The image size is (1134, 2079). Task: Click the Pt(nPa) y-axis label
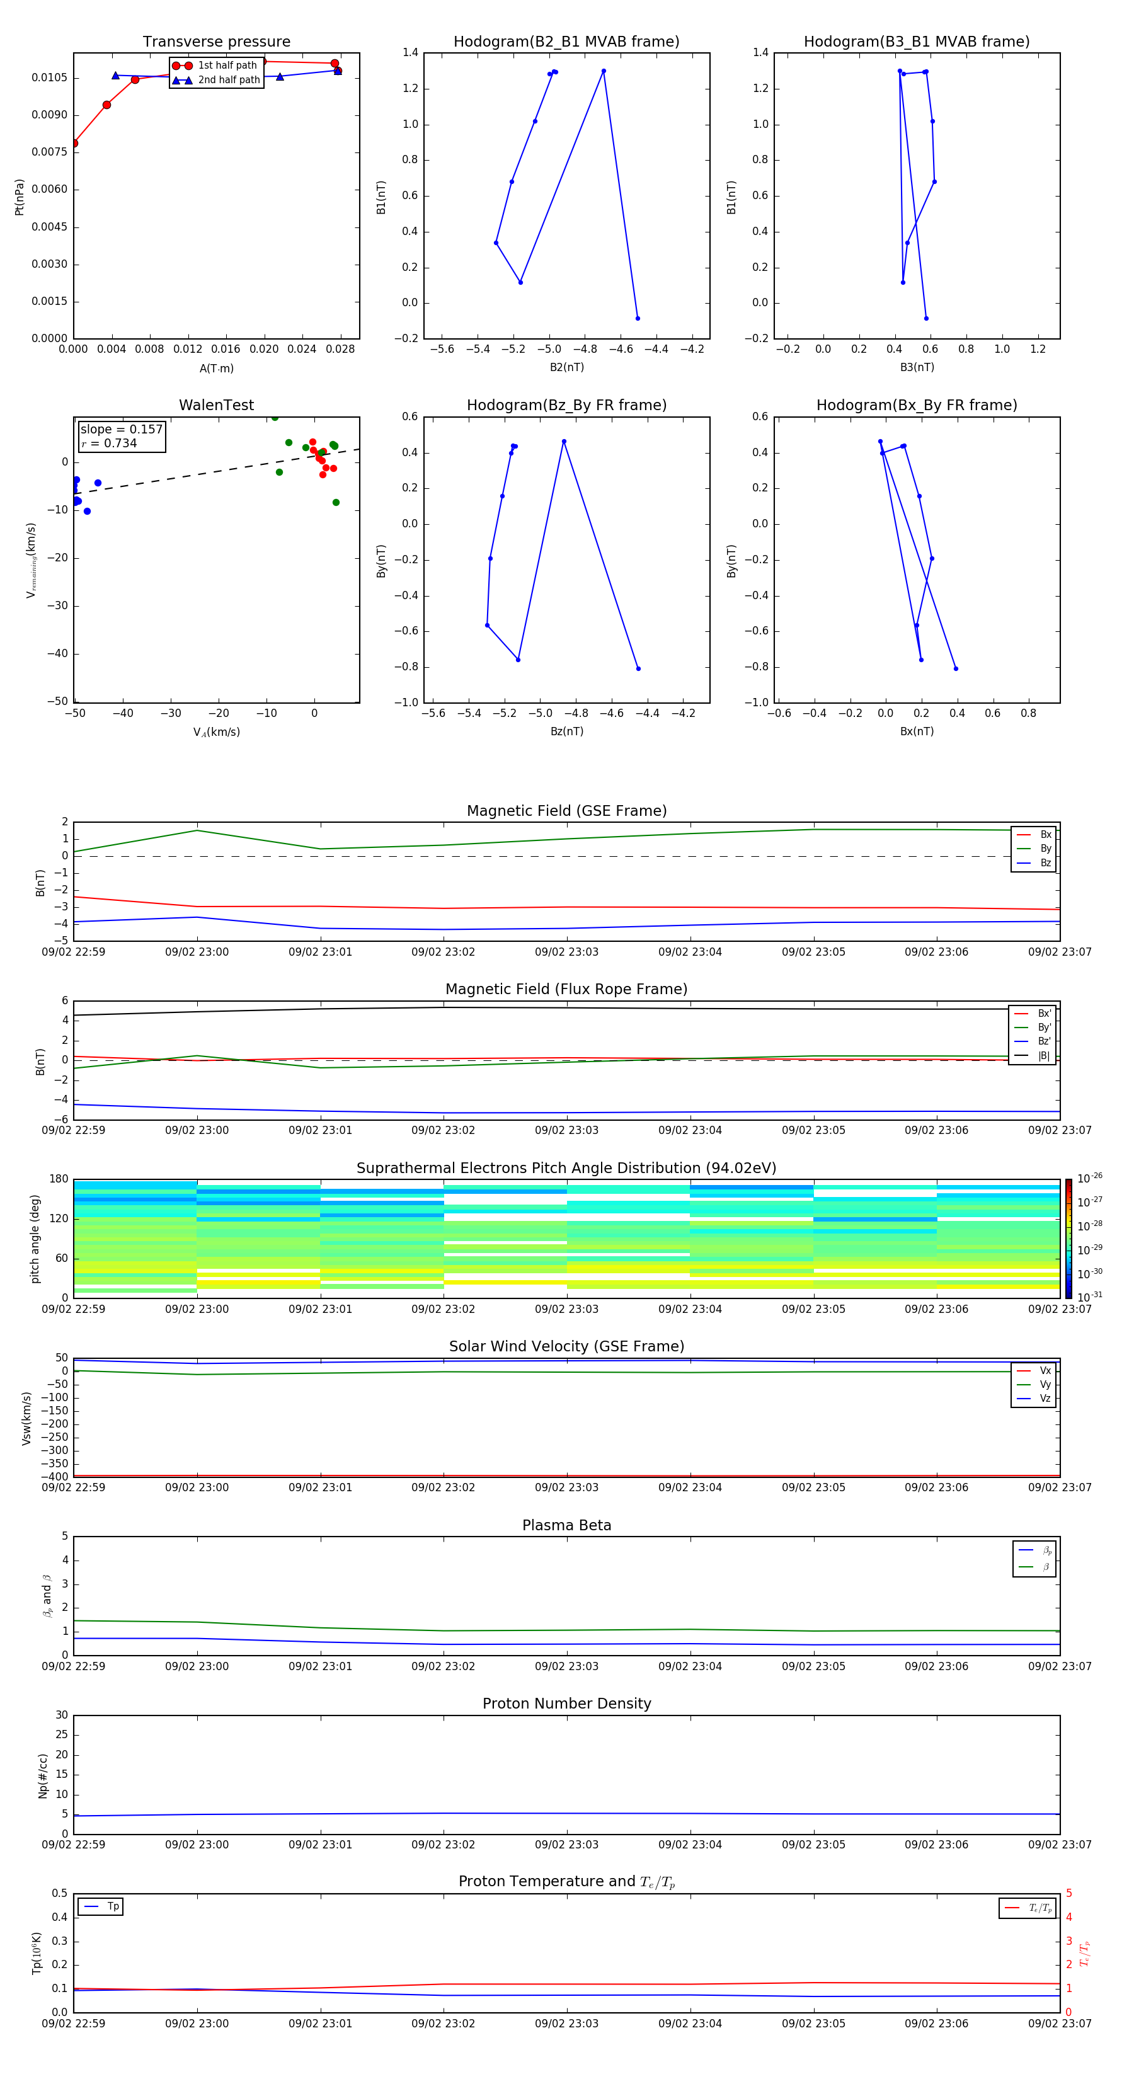pyautogui.click(x=20, y=197)
